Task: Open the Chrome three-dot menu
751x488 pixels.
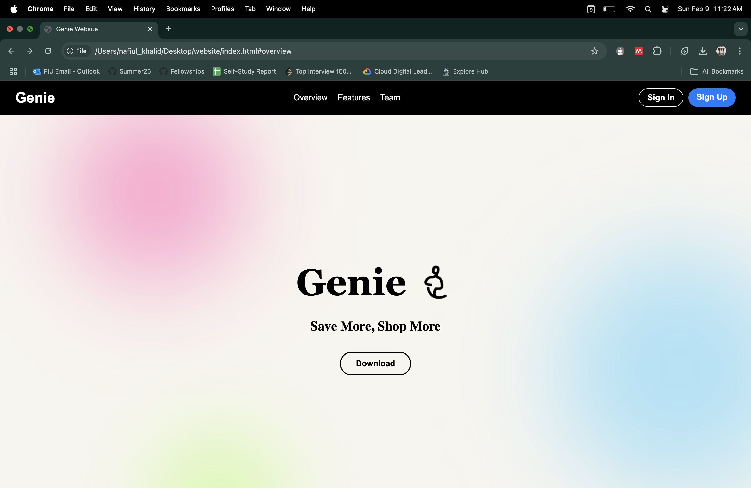Action: coord(740,51)
